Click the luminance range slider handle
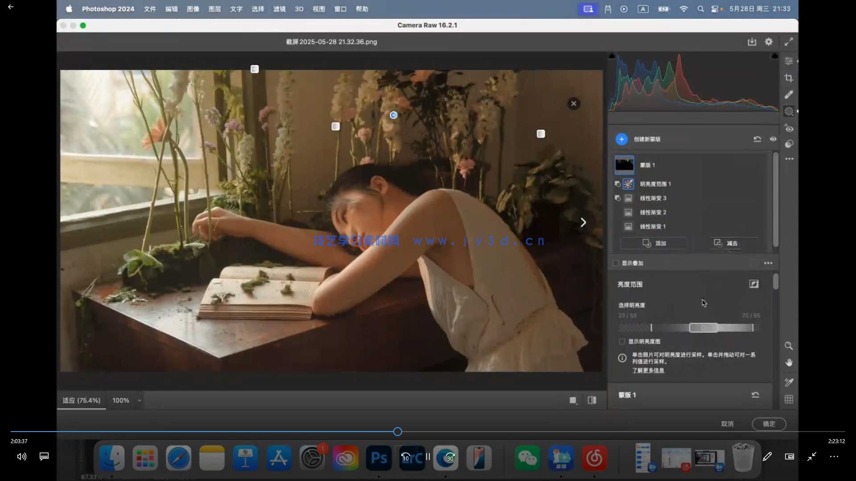Viewport: 856px width, 481px height. coord(703,328)
